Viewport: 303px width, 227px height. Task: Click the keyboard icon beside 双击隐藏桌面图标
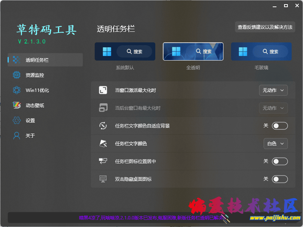click(x=102, y=179)
